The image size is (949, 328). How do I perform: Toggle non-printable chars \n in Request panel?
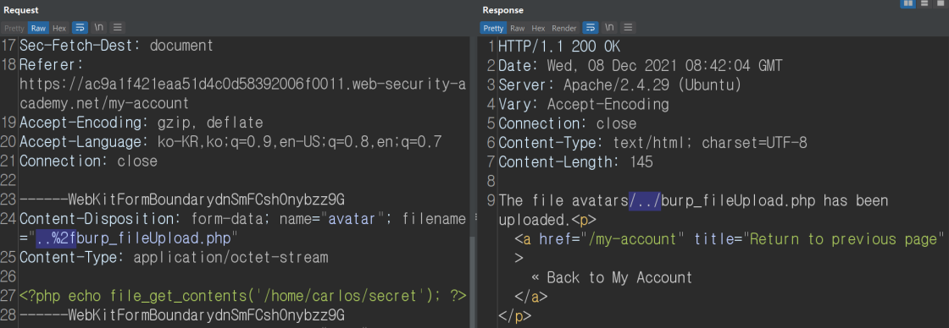pyautogui.click(x=98, y=28)
